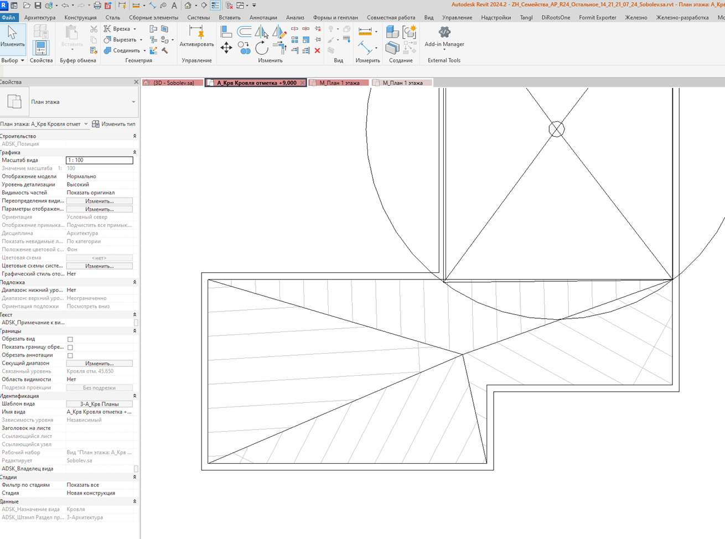Screen dimensions: 725x539
Task: Collapse the Подложка properties group
Action: click(x=134, y=282)
